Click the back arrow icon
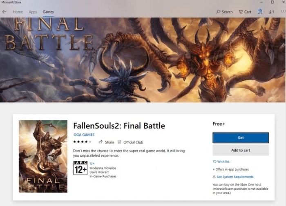 coord(4,12)
